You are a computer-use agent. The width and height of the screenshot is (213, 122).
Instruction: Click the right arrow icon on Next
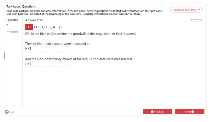click(193, 112)
